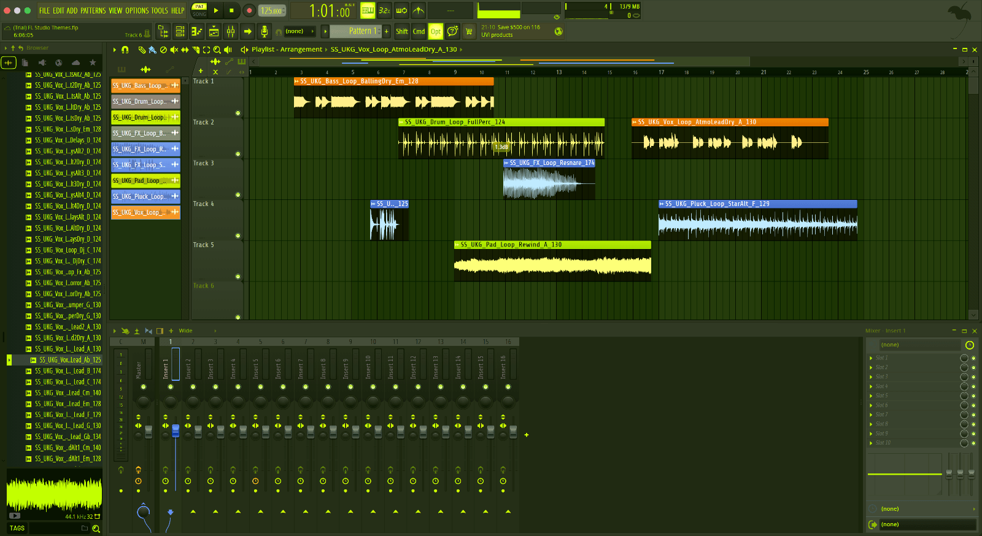Click the search magnifier icon beside Tags
This screenshot has height=536, width=982.
click(x=96, y=529)
